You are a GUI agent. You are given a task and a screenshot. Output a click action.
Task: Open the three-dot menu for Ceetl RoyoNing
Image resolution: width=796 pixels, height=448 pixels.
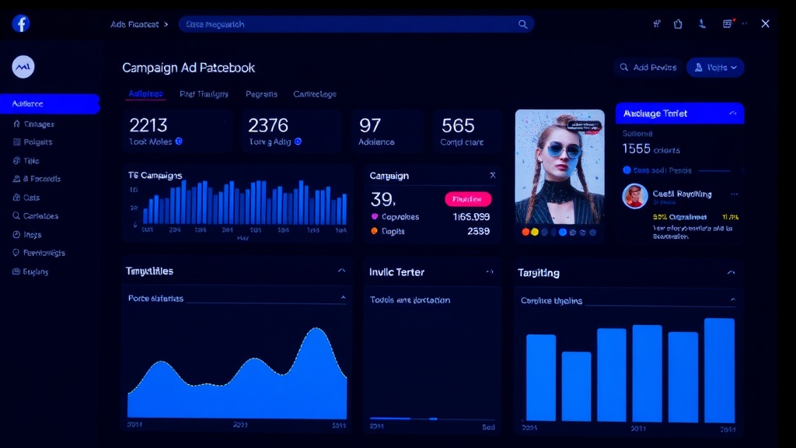tap(734, 194)
